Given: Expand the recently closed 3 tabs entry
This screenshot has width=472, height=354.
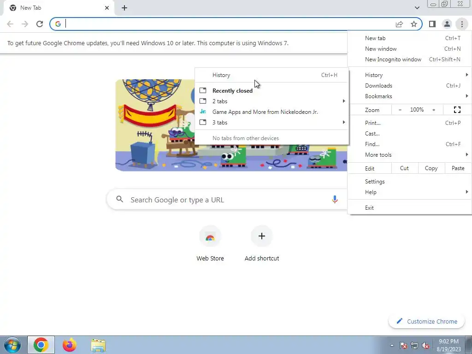Looking at the screenshot, I should [272, 122].
